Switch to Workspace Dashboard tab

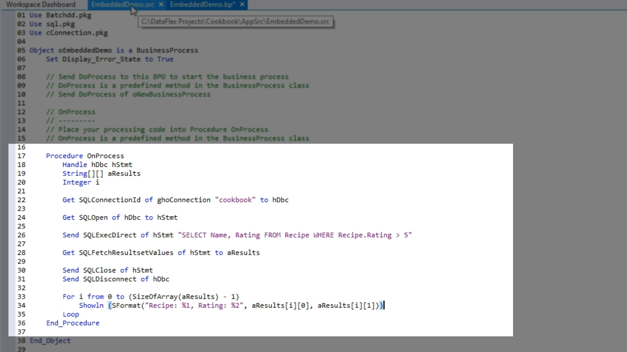[x=41, y=5]
